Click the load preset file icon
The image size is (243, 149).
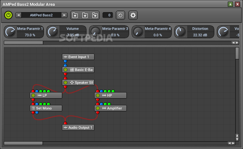(x=75, y=15)
